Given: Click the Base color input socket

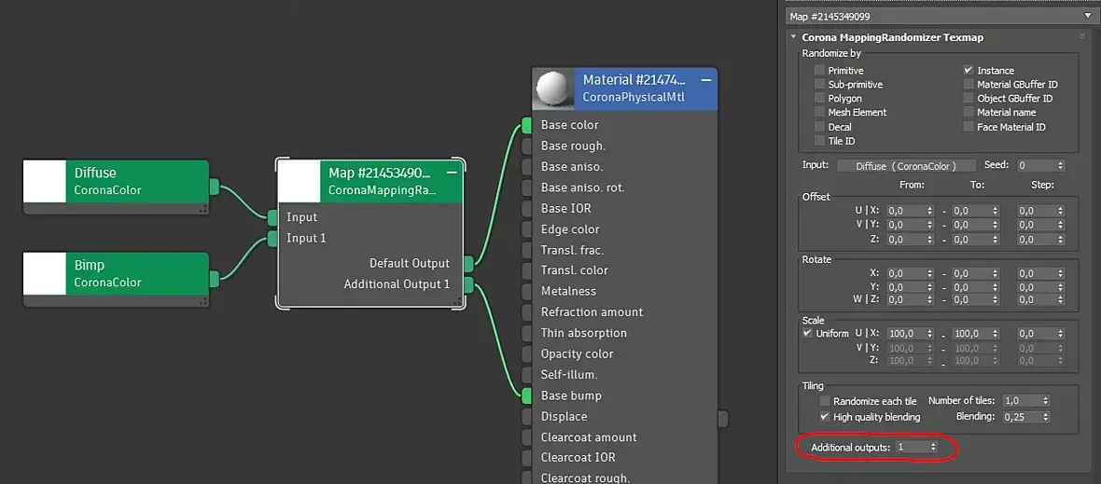Looking at the screenshot, I should pyautogui.click(x=526, y=126).
